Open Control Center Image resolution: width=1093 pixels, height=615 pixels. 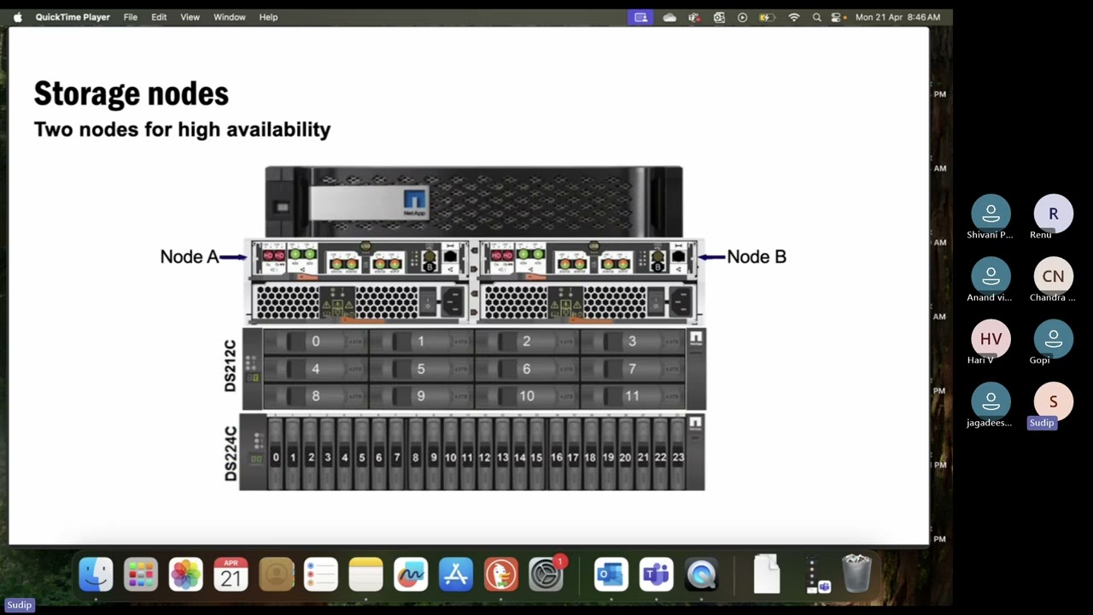(x=837, y=17)
